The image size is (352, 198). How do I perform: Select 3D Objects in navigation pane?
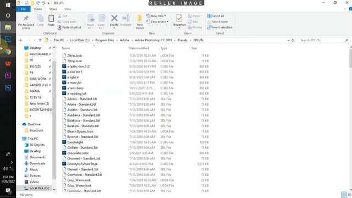coord(37,145)
